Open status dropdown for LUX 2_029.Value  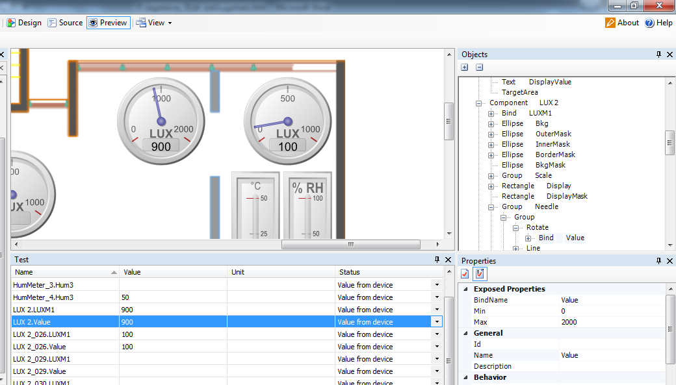[437, 371]
